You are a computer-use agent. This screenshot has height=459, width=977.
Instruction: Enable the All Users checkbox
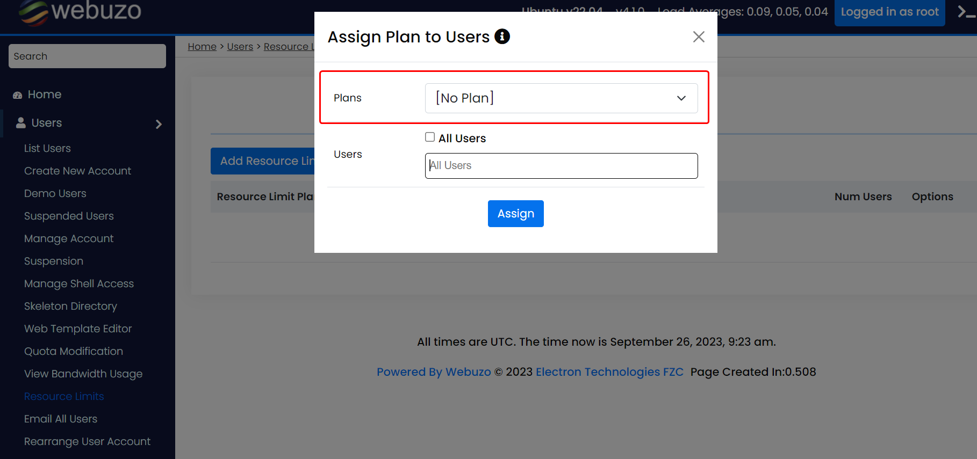(x=430, y=137)
